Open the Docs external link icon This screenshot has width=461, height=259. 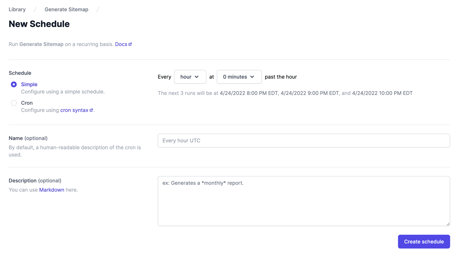(x=130, y=44)
